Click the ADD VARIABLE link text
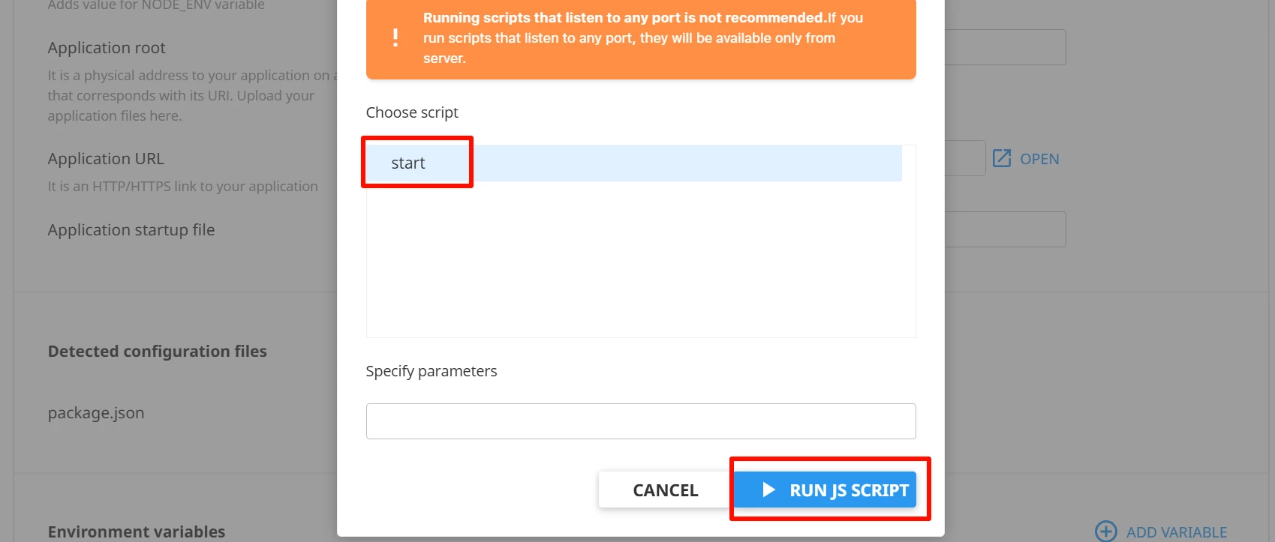Viewport: 1275px width, 542px height. point(1176,532)
